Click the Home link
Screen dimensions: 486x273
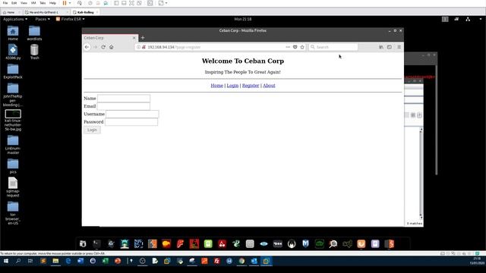click(216, 86)
